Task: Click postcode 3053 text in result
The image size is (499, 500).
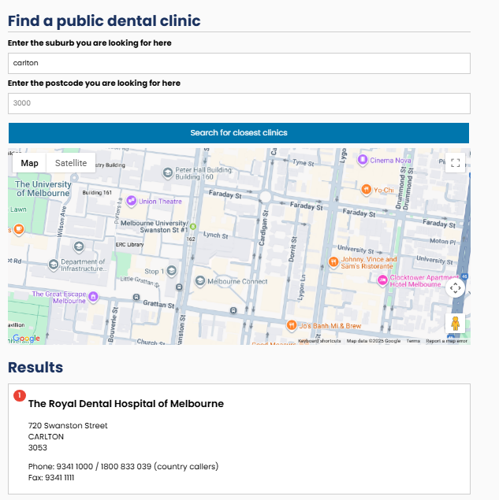Action: pyautogui.click(x=37, y=448)
